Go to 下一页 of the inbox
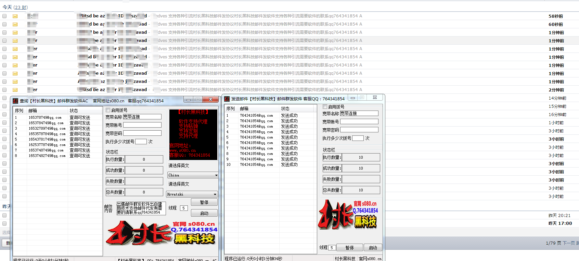The image size is (579, 261). coord(569,243)
